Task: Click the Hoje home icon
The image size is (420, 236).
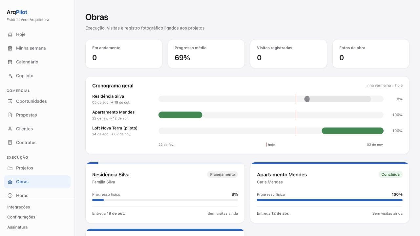Action: click(10, 34)
